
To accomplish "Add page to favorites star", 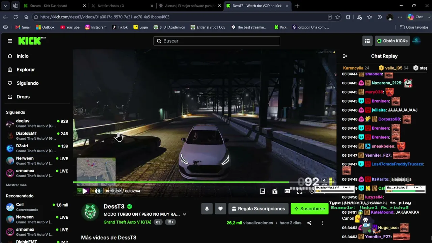I will 338,17.
